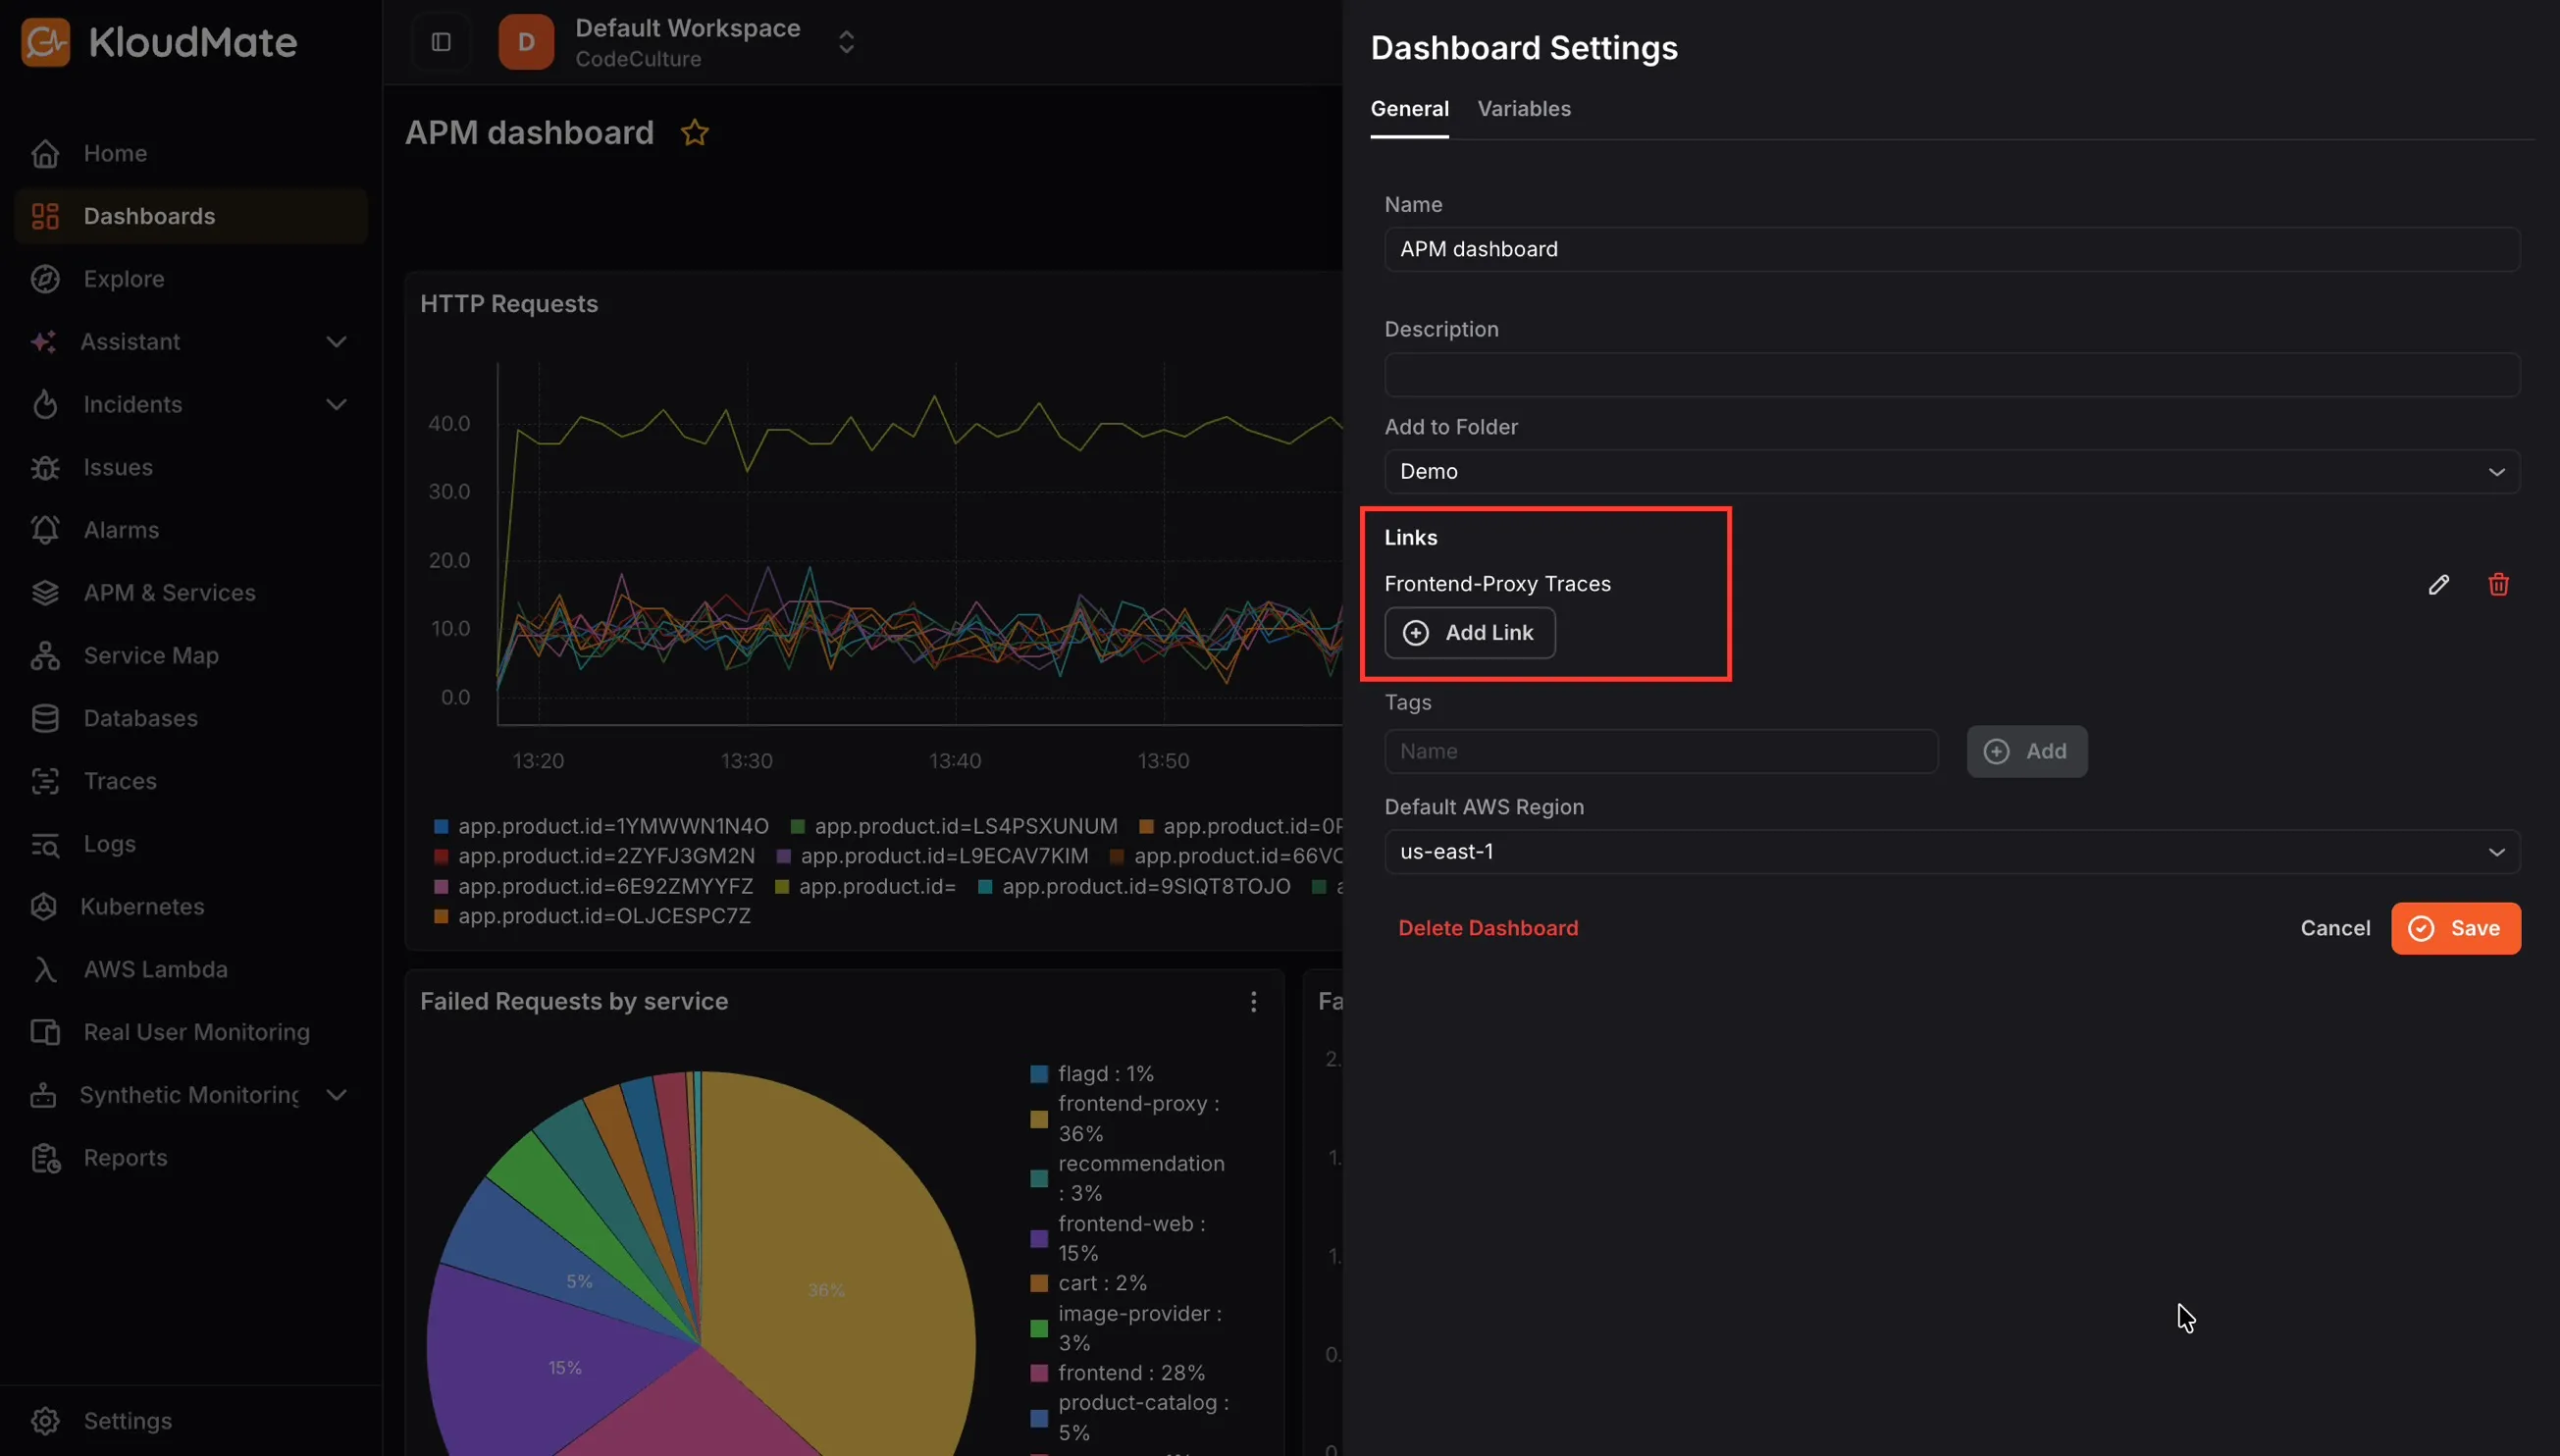The width and height of the screenshot is (2560, 1456).
Task: Star the APM dashboard as favorite
Action: click(695, 133)
